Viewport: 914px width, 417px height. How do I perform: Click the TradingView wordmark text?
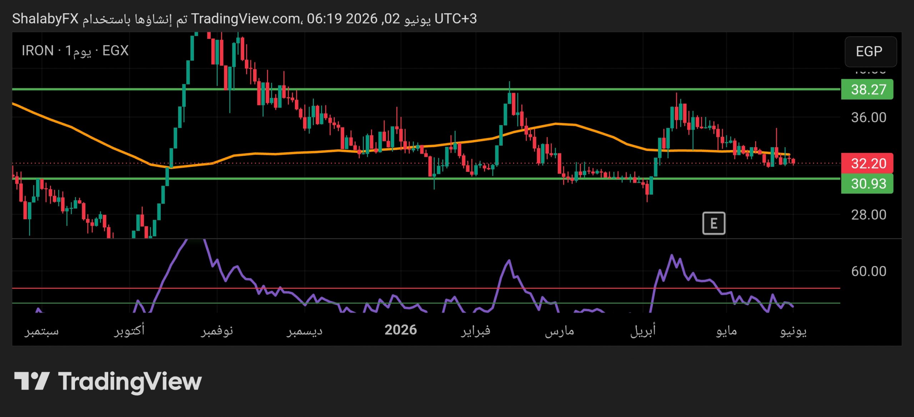(130, 382)
